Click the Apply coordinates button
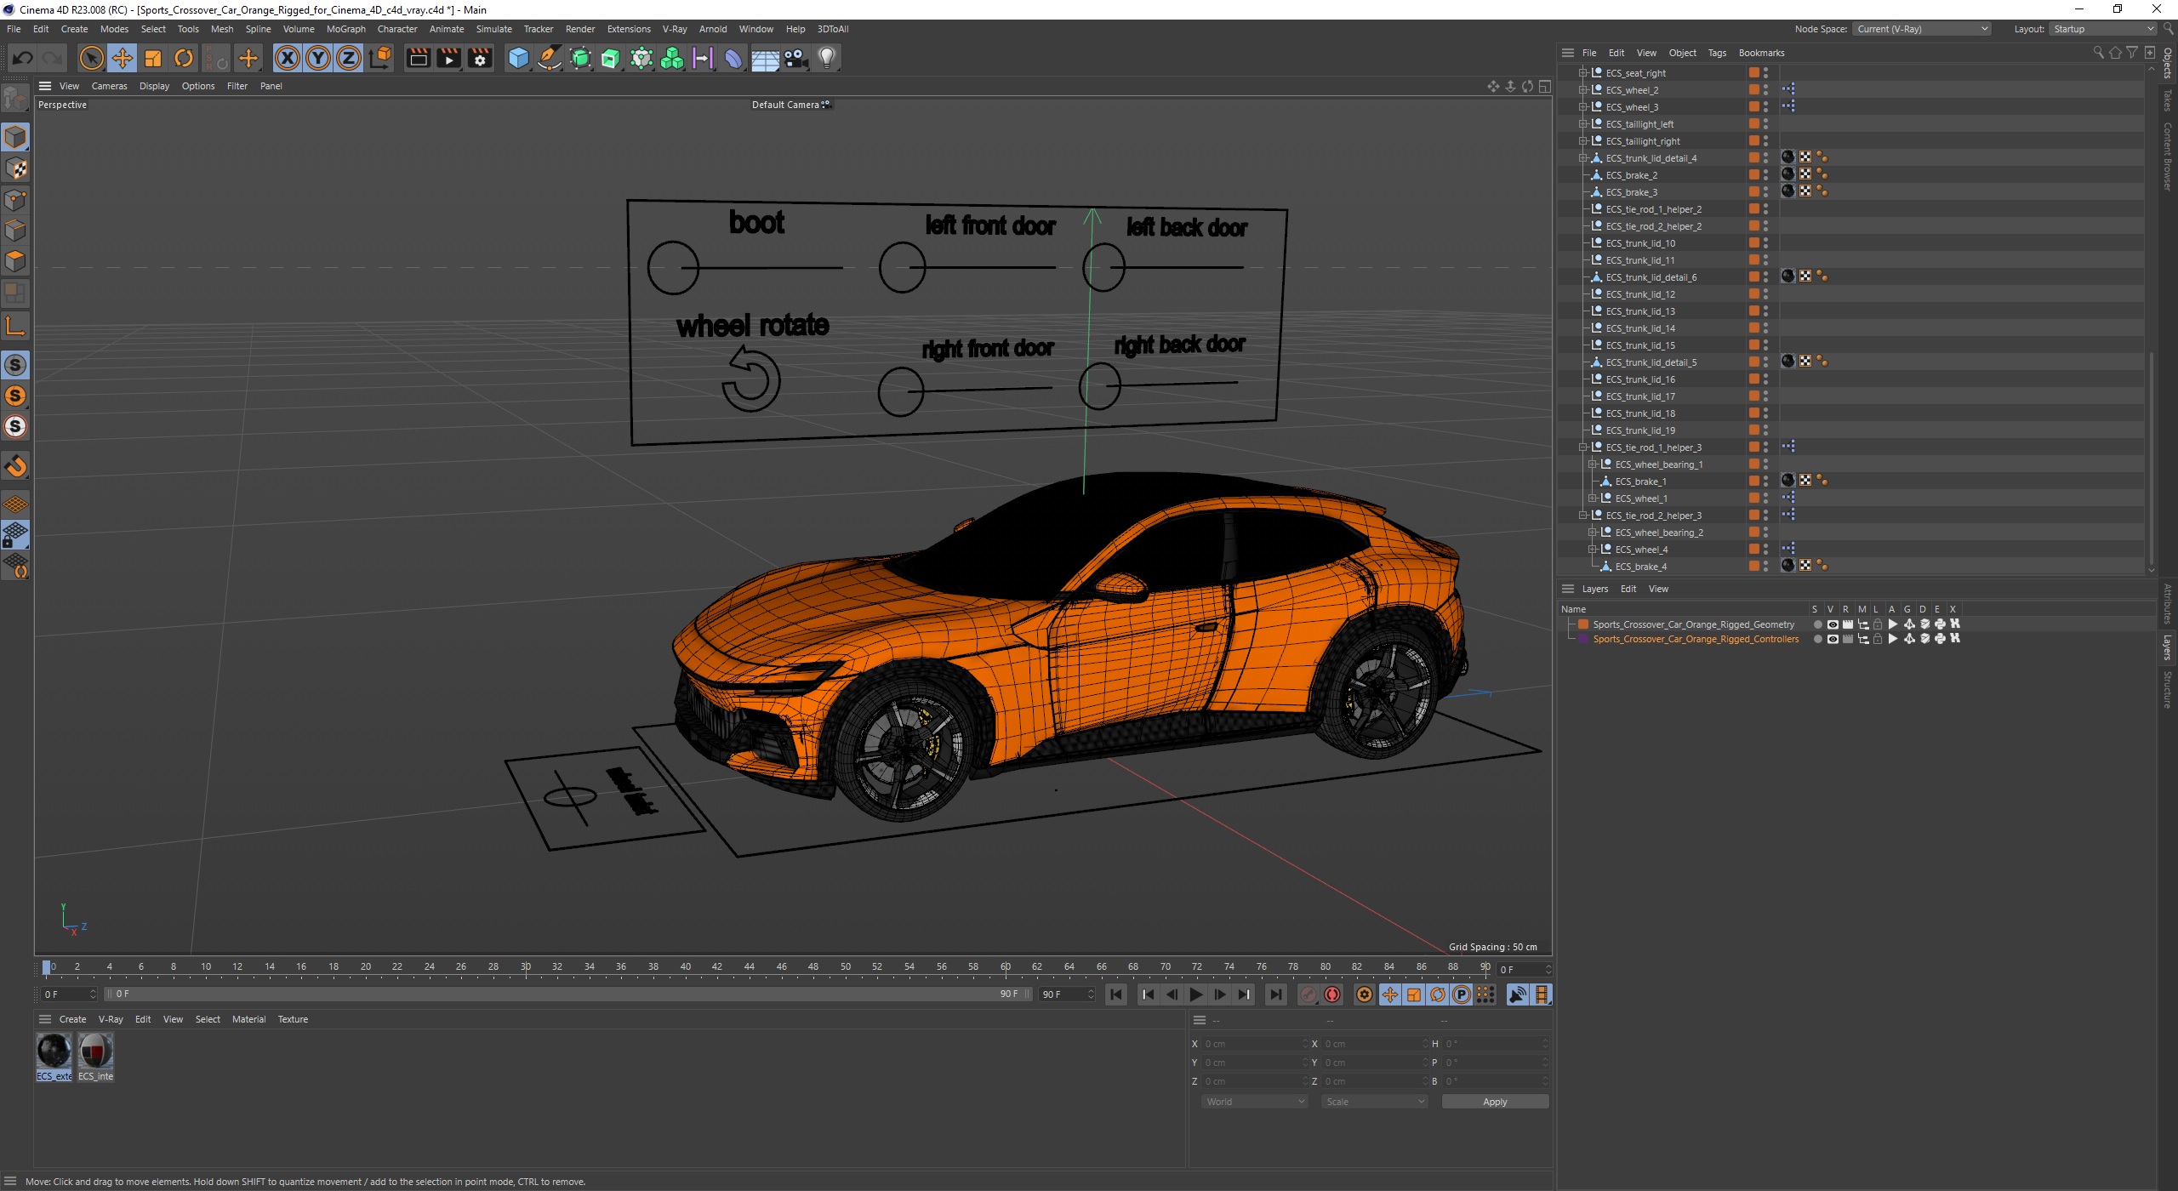2178x1191 pixels. click(1495, 1102)
